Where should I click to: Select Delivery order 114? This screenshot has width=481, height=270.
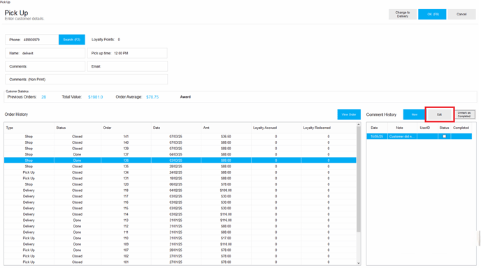180,214
